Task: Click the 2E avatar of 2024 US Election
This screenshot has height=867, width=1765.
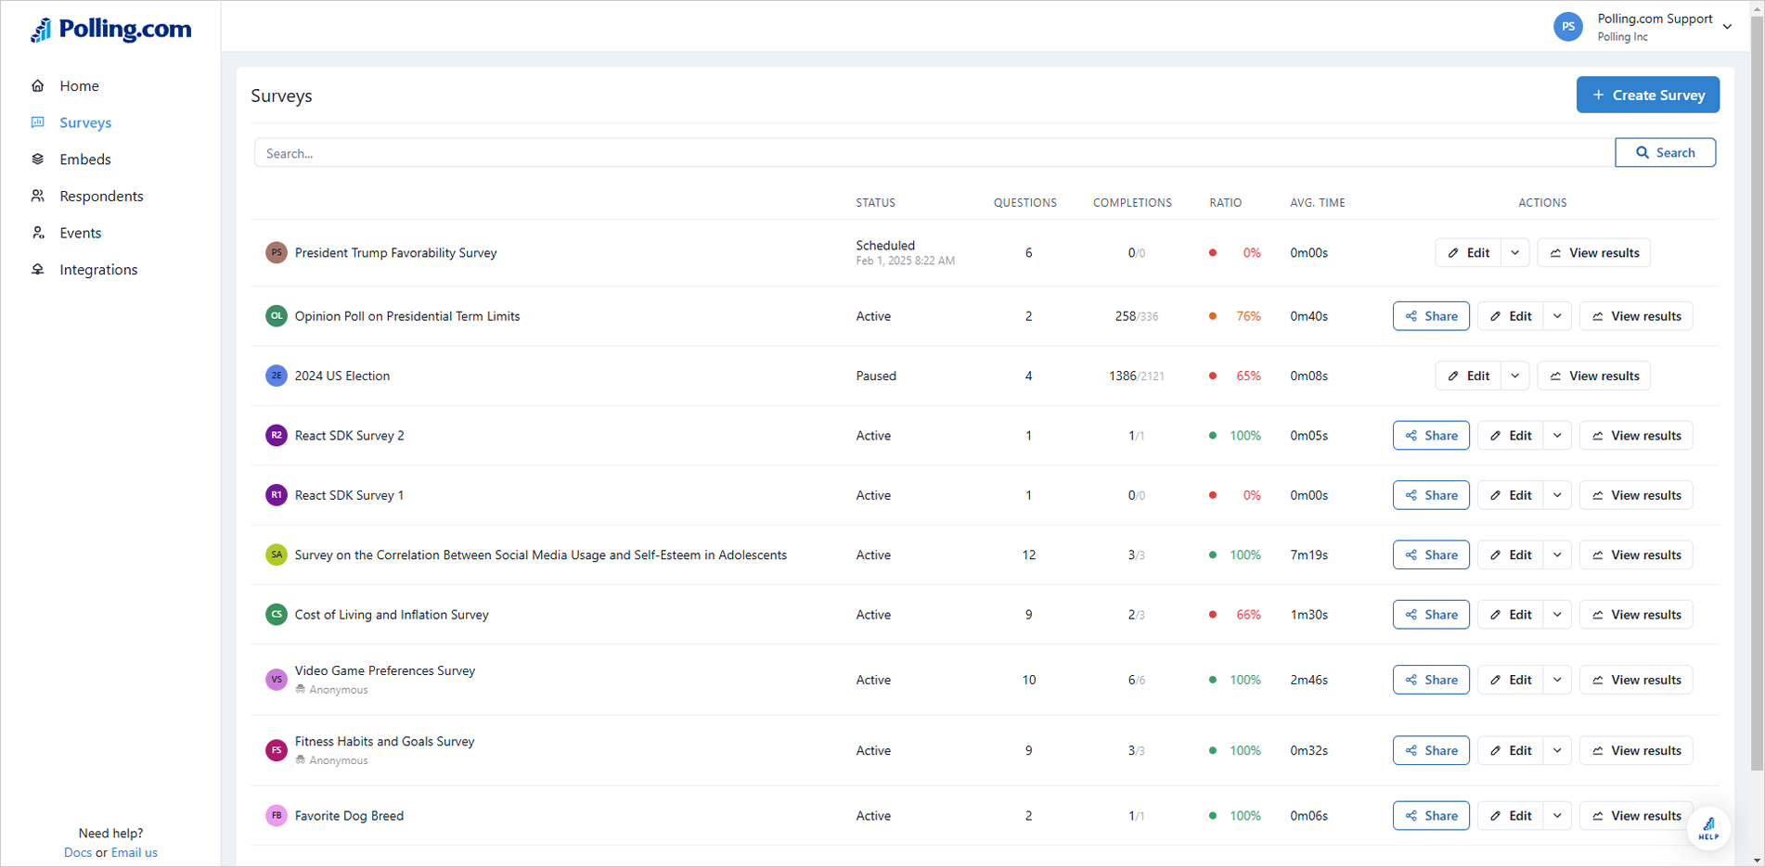Action: pos(277,376)
